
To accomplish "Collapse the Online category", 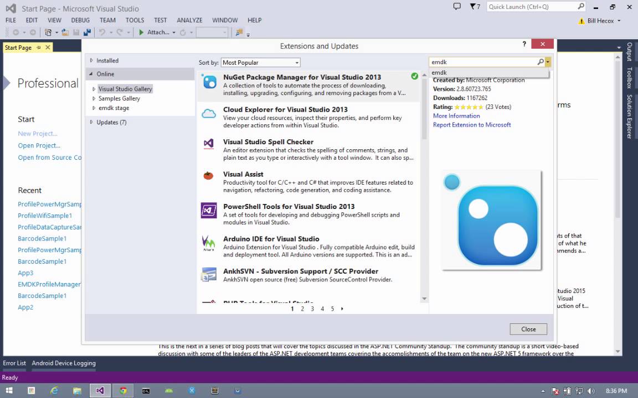I will [91, 74].
